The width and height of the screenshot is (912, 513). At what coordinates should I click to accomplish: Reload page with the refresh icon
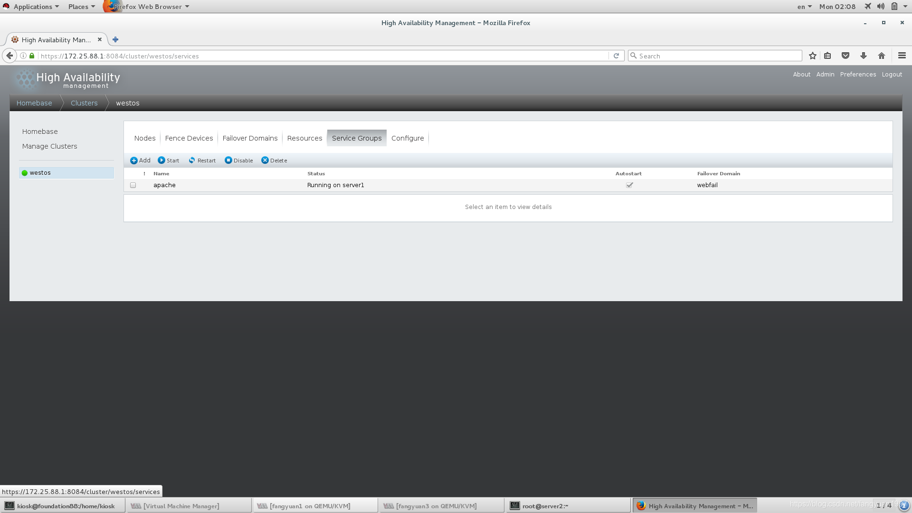(616, 56)
